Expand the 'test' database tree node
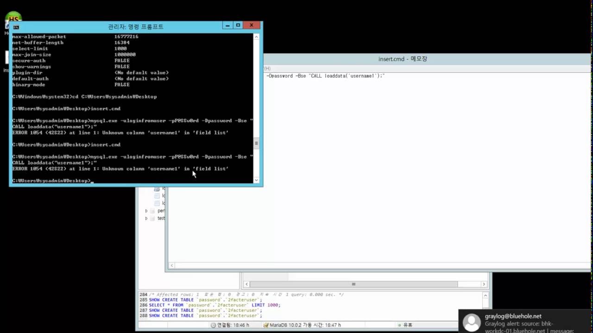593x333 pixels. click(146, 218)
